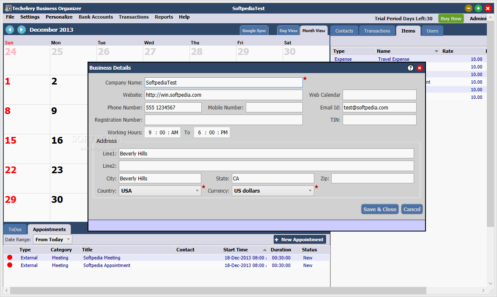
Task: Click day 16 in the calendar
Action: 58,140
